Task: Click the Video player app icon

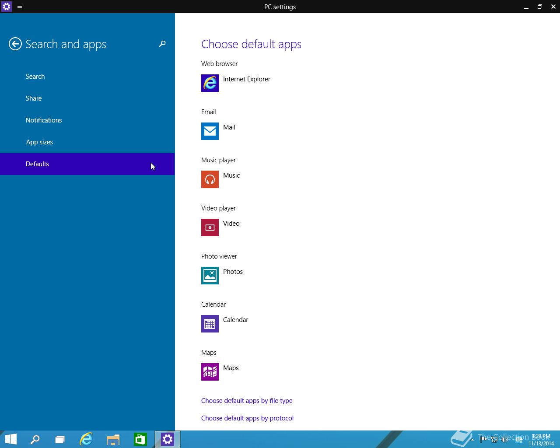Action: 210,227
